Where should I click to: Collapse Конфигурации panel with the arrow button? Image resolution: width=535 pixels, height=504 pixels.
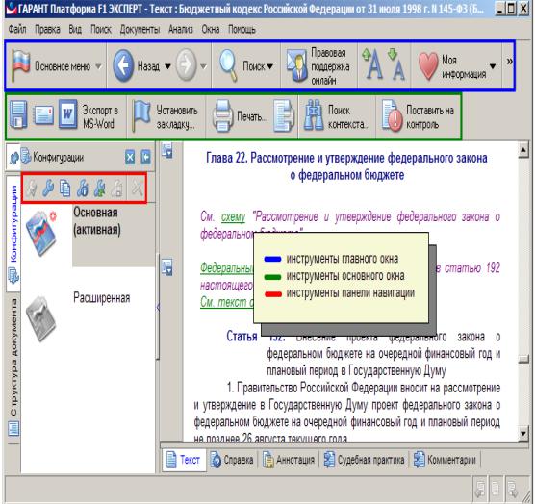146,158
